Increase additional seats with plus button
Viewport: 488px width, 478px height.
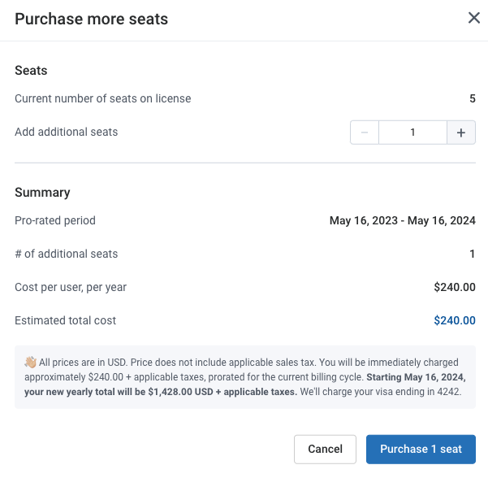coord(461,133)
